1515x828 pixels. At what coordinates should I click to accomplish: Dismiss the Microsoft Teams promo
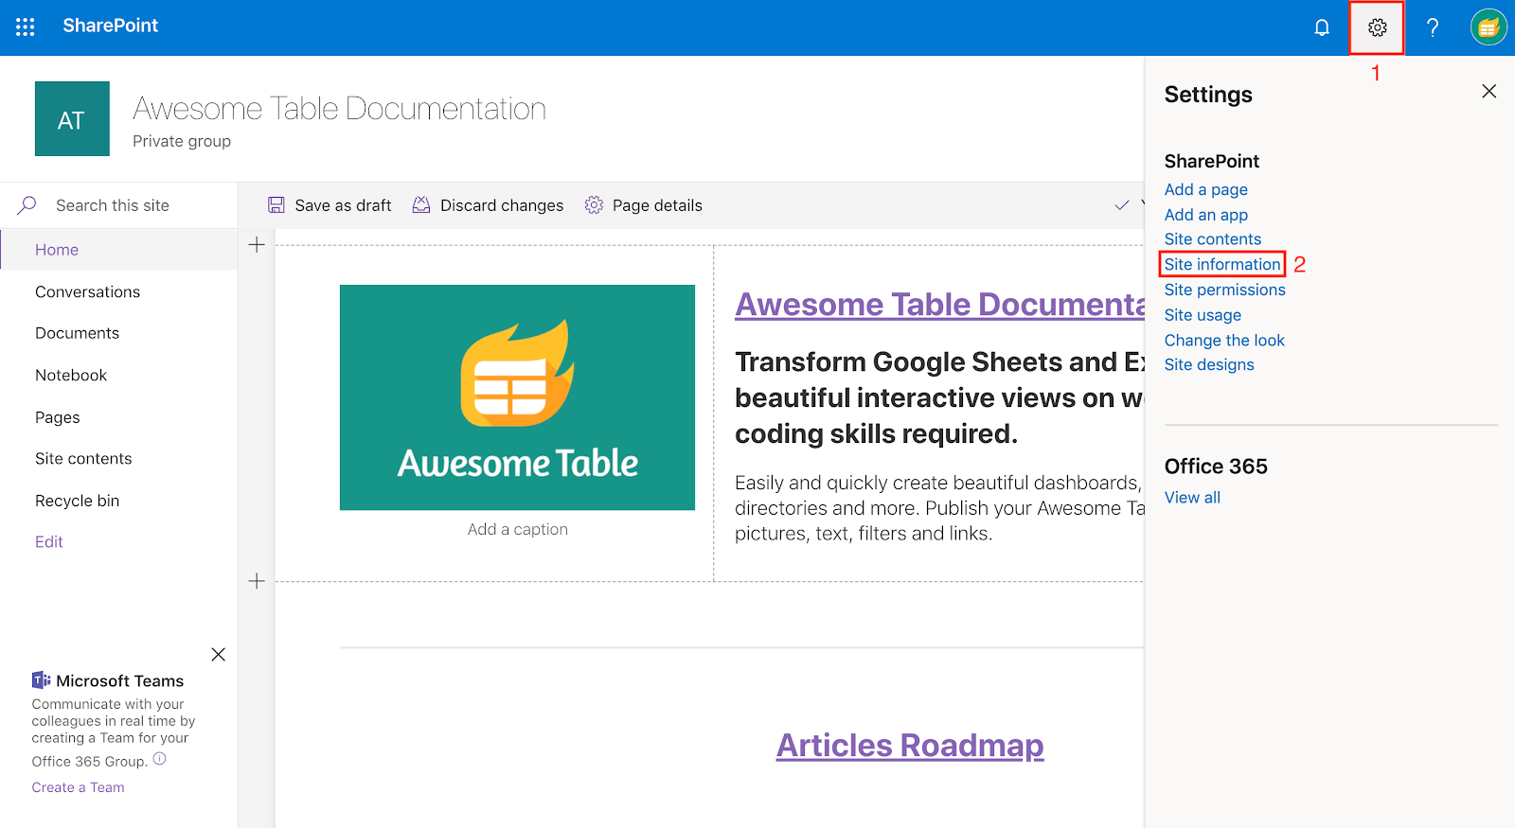(x=218, y=654)
